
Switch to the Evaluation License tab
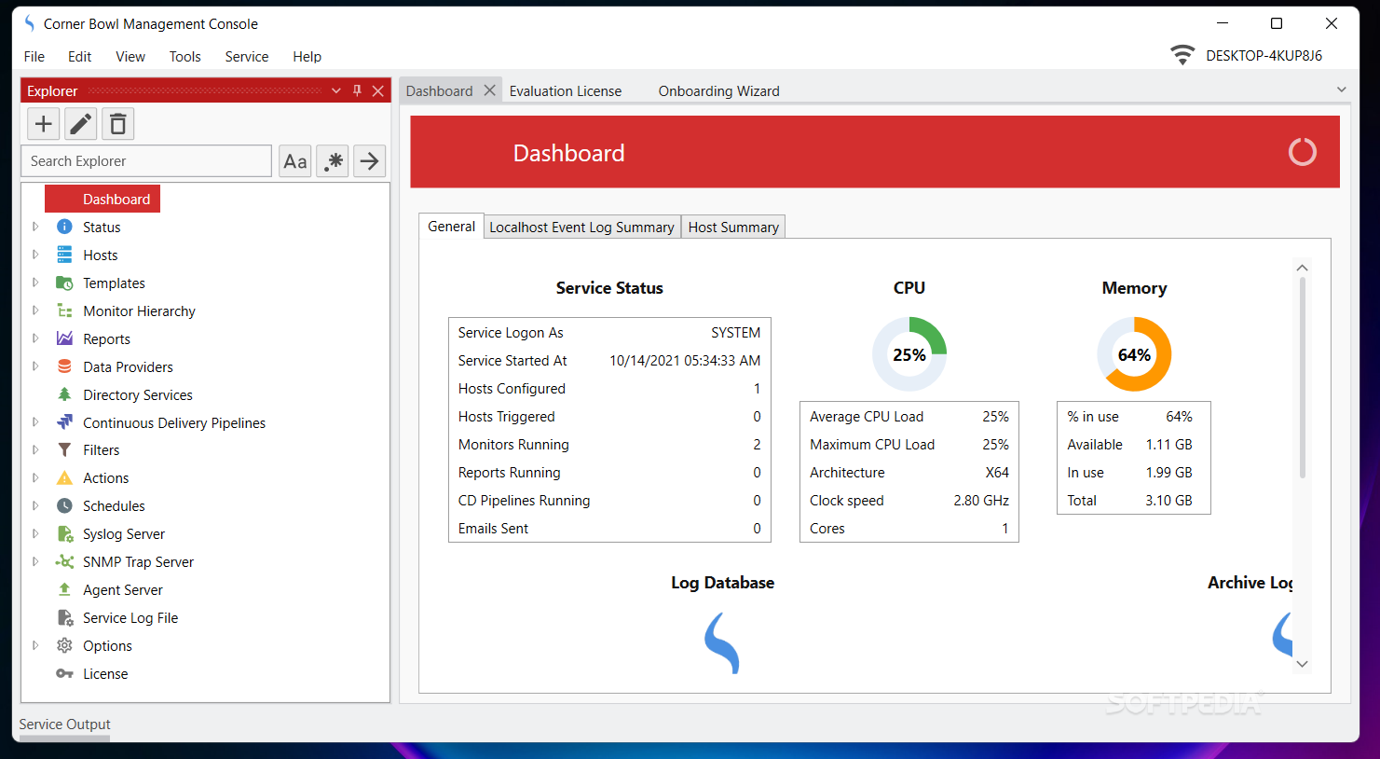tap(566, 90)
